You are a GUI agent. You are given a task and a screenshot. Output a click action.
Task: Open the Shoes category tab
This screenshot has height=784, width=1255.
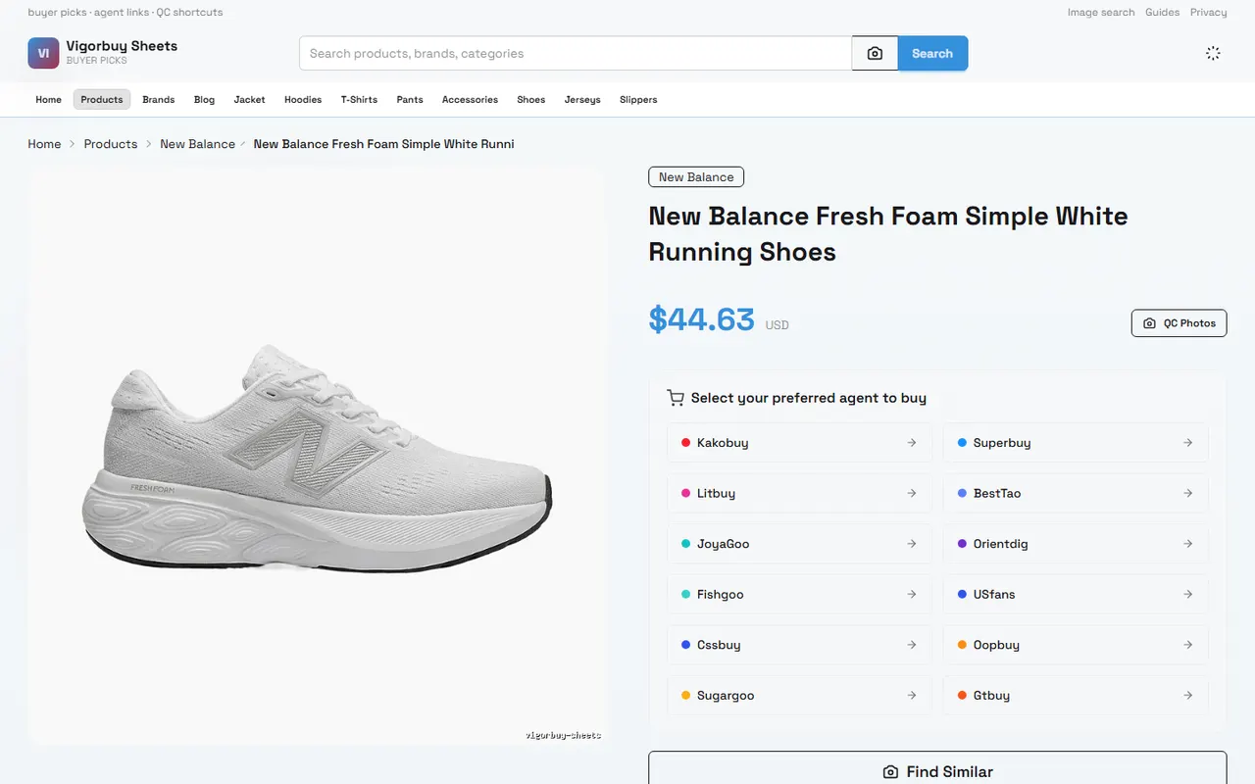[x=530, y=100]
